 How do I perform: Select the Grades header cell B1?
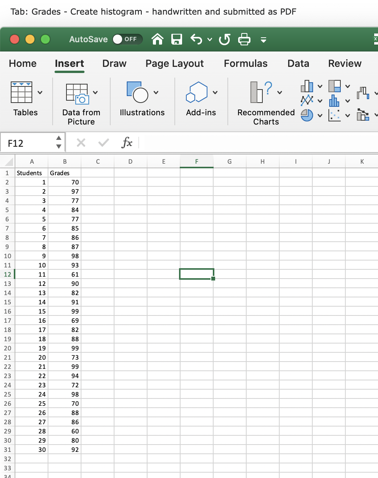[65, 173]
